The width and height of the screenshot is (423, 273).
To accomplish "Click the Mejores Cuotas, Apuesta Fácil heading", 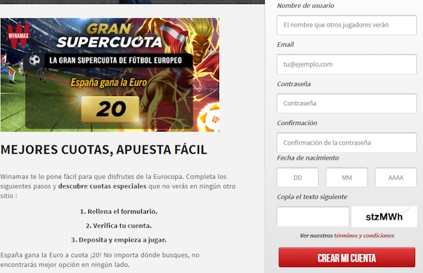I will coord(104,150).
